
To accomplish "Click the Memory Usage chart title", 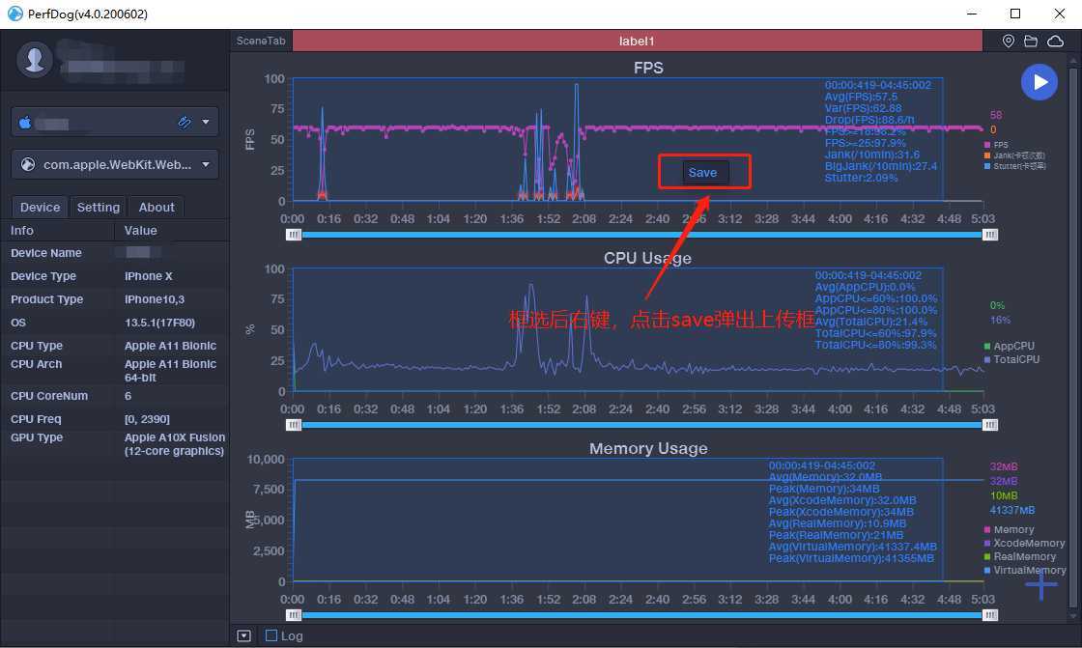I will tap(648, 448).
